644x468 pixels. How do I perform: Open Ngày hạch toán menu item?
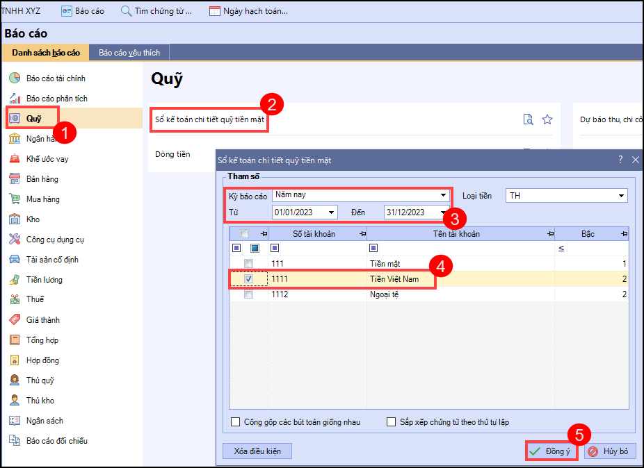(248, 11)
